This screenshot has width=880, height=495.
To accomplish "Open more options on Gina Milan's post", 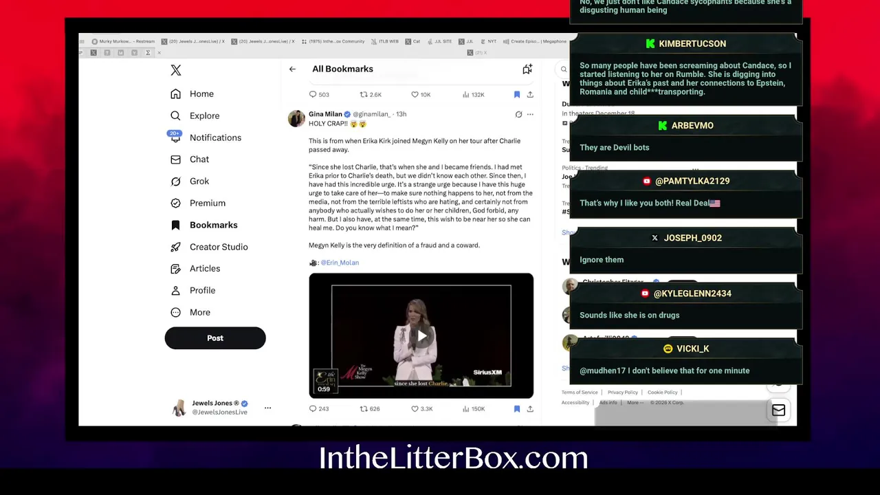I will [530, 114].
